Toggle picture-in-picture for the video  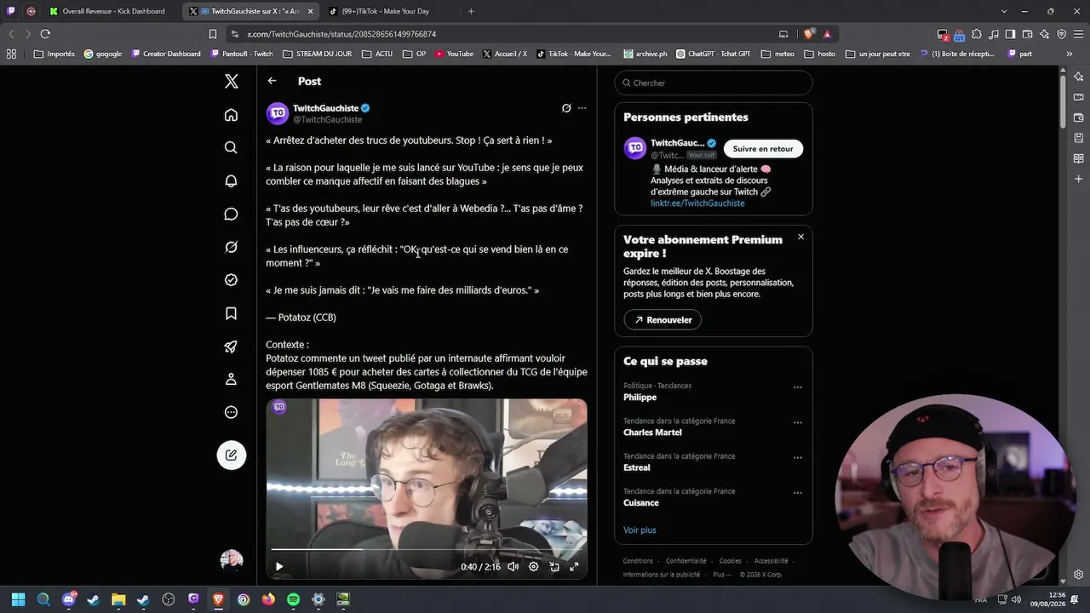pyautogui.click(x=554, y=566)
